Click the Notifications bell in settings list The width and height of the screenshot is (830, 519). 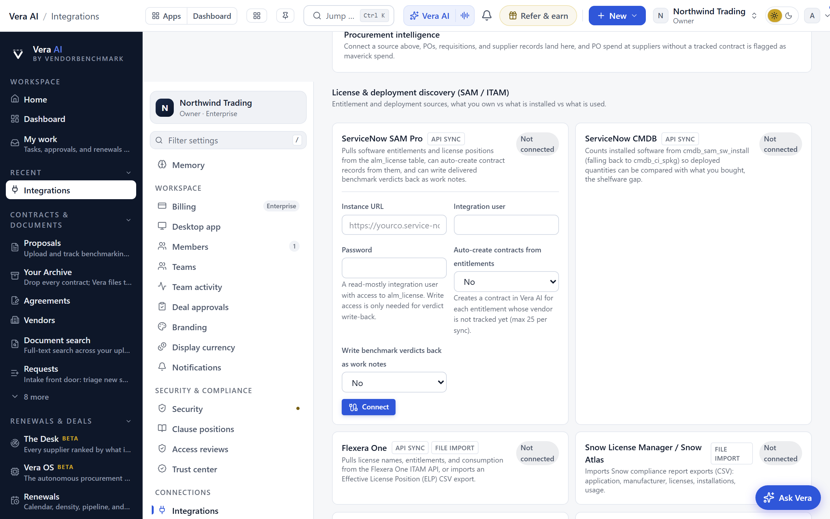click(162, 367)
